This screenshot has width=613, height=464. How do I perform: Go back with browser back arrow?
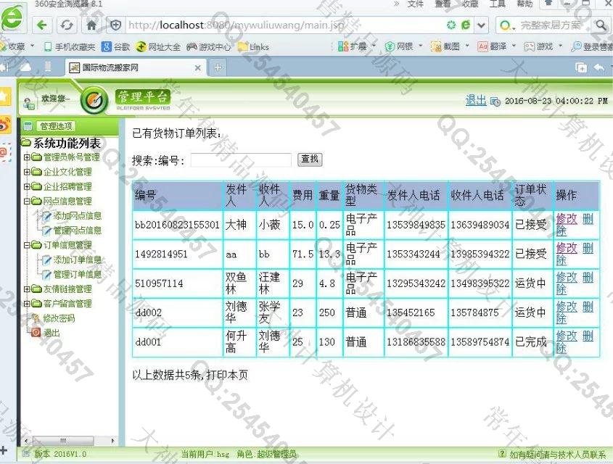(x=42, y=25)
